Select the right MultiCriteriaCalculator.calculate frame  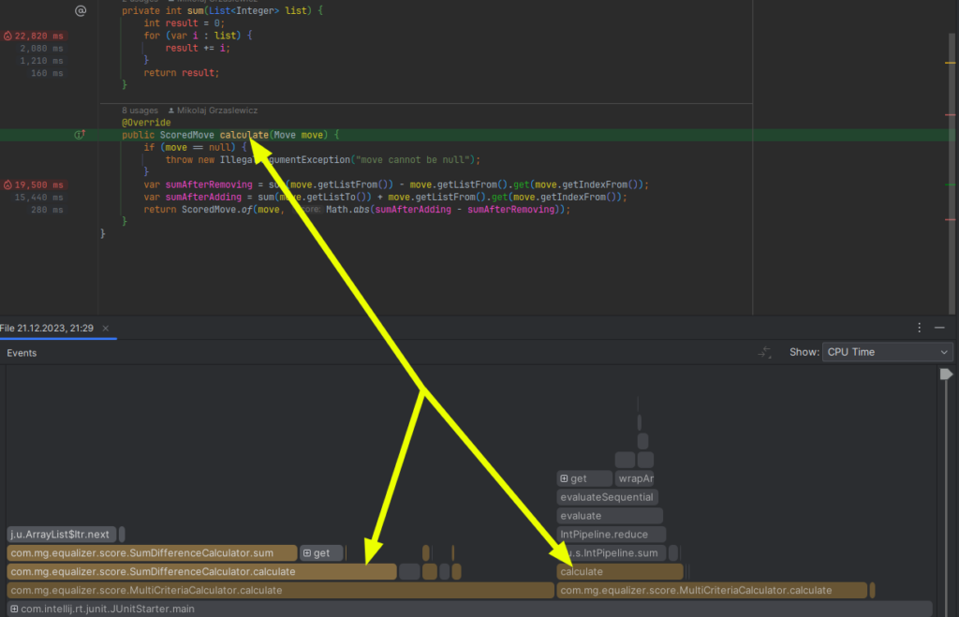pyautogui.click(x=712, y=590)
